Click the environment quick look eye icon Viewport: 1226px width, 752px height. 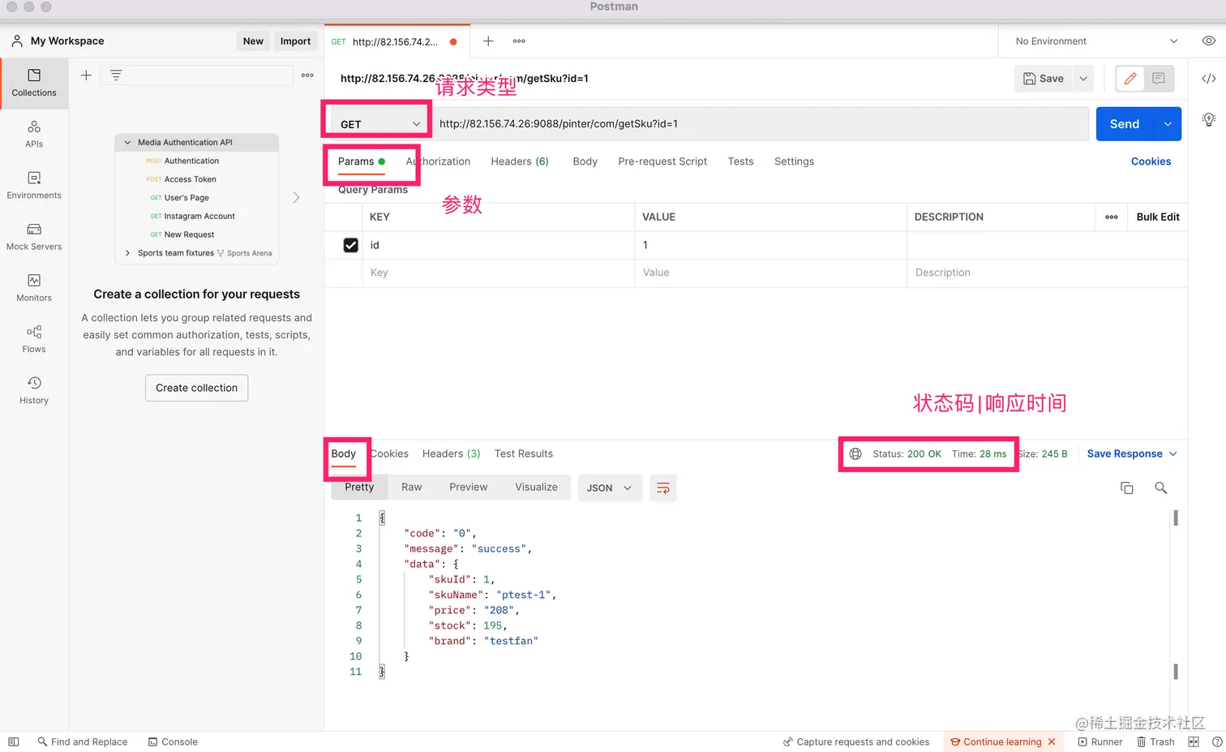click(x=1208, y=41)
